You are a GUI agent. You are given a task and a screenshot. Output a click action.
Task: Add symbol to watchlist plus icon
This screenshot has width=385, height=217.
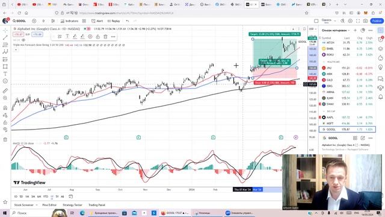[355, 30]
